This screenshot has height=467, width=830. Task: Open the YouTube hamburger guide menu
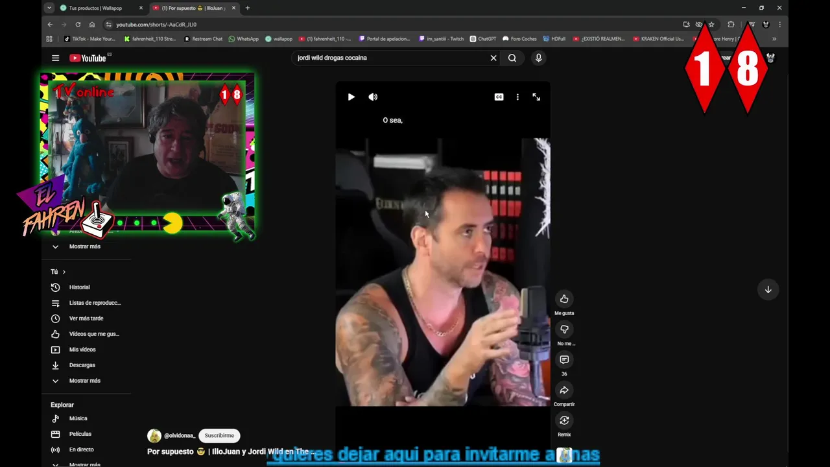(55, 58)
